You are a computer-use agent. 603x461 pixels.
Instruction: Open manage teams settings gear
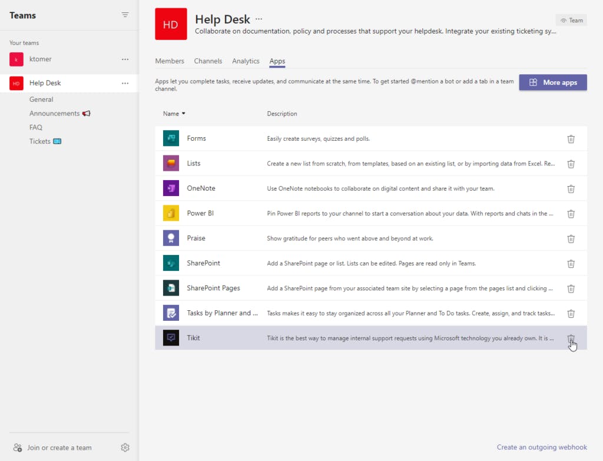click(125, 447)
